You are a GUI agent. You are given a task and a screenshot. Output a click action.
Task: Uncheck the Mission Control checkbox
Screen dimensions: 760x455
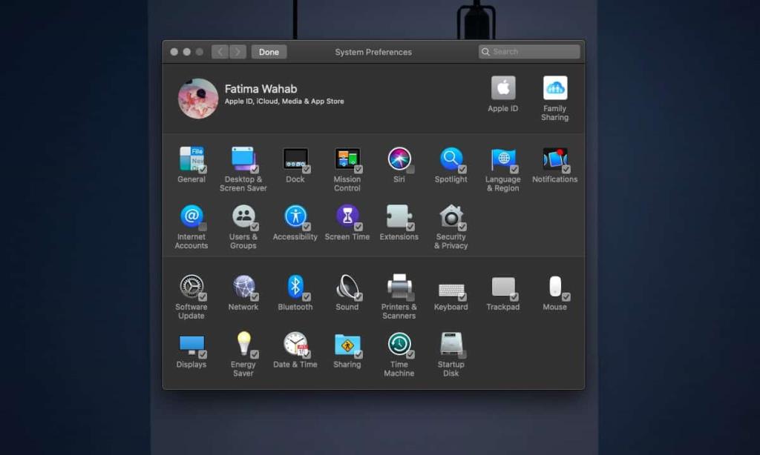coord(358,168)
